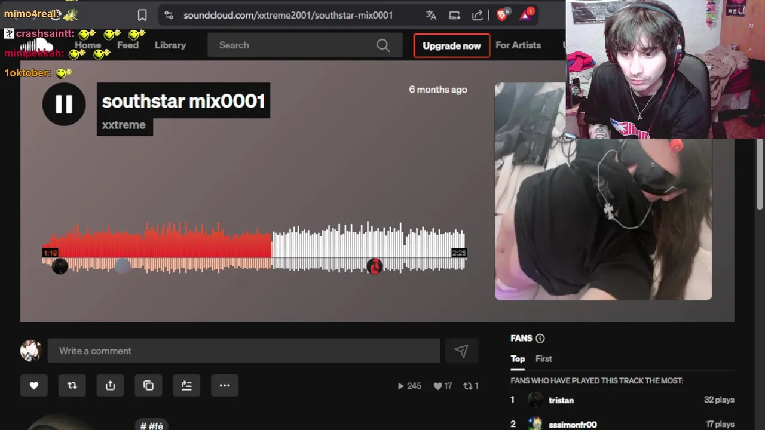Click the 1 repost count
The width and height of the screenshot is (765, 430).
pos(471,386)
